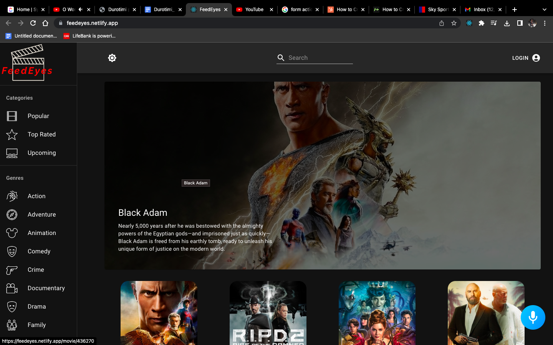Click the user account avatar icon

(x=536, y=58)
